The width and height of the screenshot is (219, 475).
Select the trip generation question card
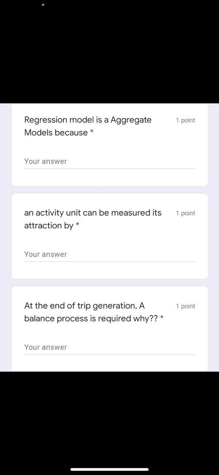109,327
